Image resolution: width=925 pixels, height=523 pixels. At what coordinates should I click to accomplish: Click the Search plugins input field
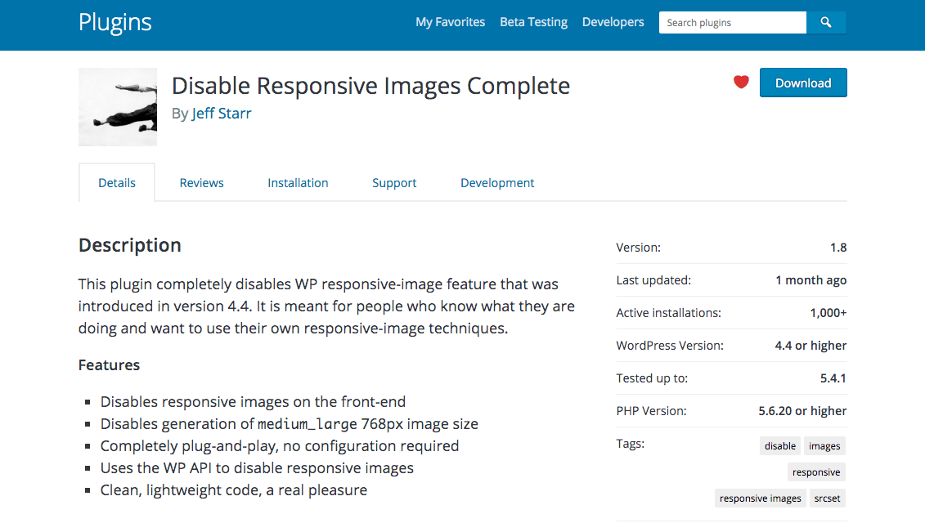(x=731, y=22)
